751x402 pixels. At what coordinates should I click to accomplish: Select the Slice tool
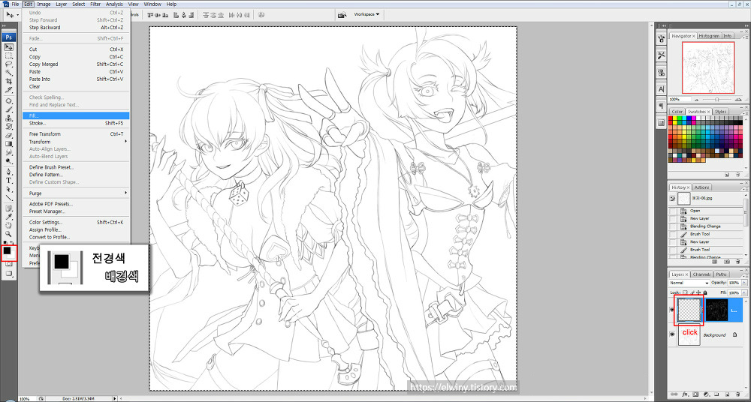coord(9,89)
